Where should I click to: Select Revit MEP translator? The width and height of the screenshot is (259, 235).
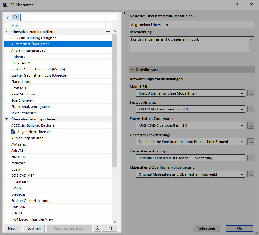(58, 88)
